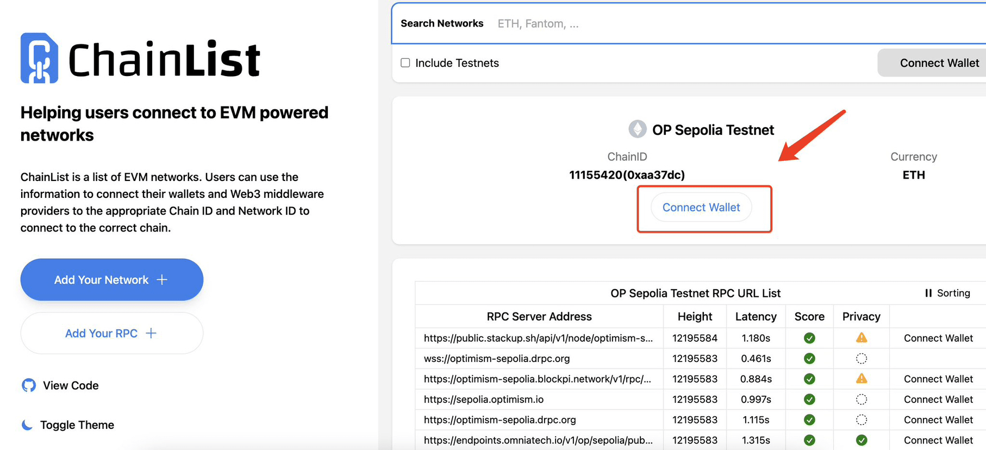Click the green score check for endpoints.omniatech.io row
This screenshot has width=986, height=450.
(x=809, y=440)
